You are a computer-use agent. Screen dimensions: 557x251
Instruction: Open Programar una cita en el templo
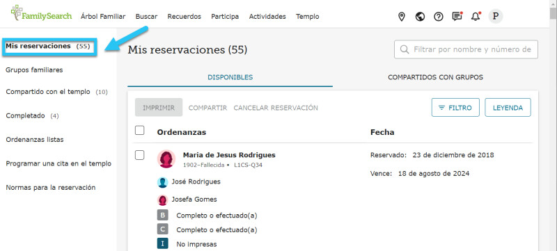pos(58,164)
